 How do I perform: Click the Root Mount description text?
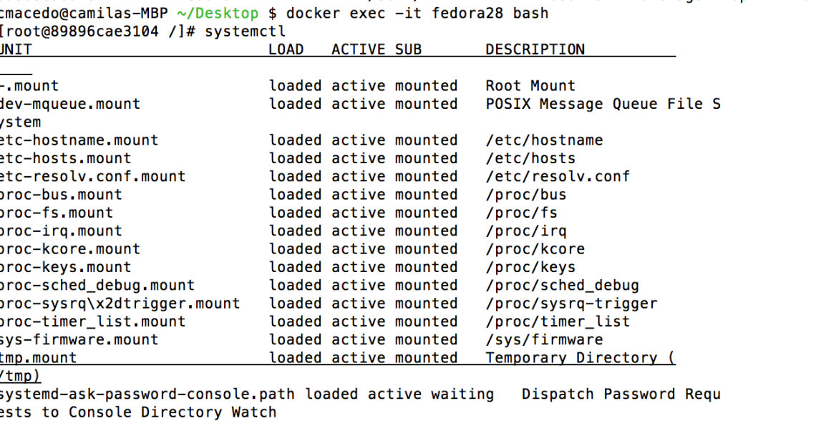(x=530, y=86)
